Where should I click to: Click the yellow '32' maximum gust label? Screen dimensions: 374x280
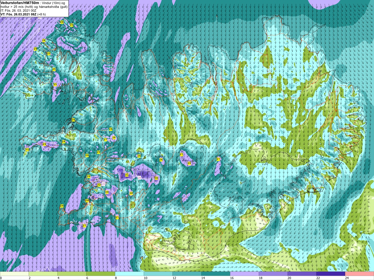pos(99,185)
